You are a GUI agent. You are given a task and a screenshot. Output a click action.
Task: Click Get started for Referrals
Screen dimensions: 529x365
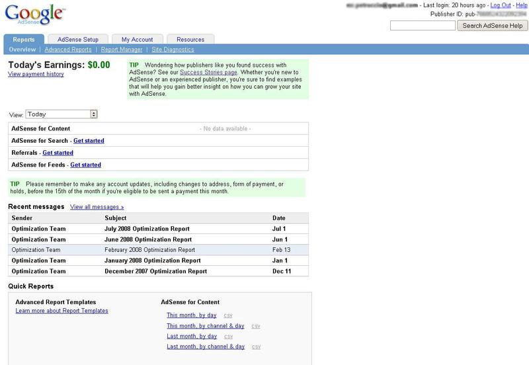58,153
